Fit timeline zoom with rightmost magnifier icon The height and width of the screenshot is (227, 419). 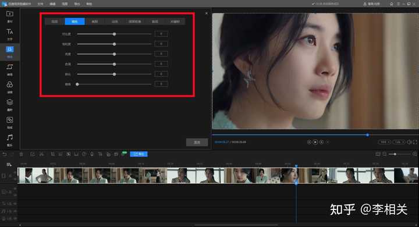[415, 154]
